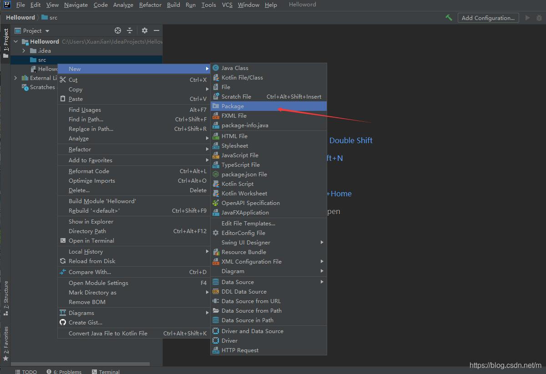546x374 pixels.
Task: Choose Show in Explorer
Action: pos(134,222)
